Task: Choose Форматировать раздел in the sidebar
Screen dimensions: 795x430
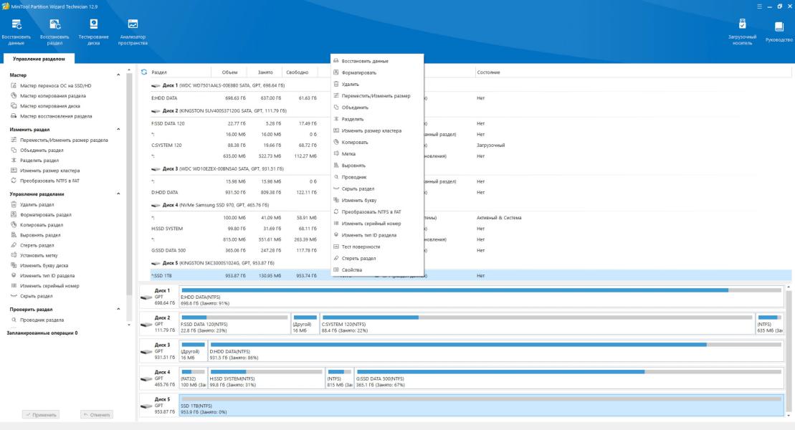Action: point(41,214)
